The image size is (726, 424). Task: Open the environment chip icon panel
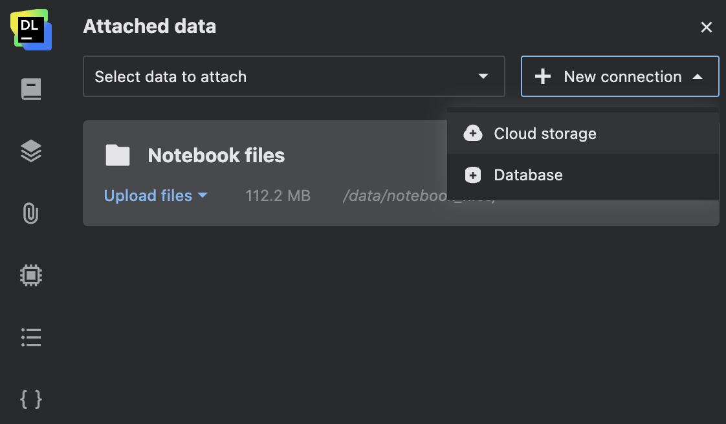30,275
